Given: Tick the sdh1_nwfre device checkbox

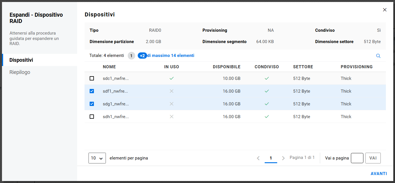Looking at the screenshot, I should click(92, 117).
